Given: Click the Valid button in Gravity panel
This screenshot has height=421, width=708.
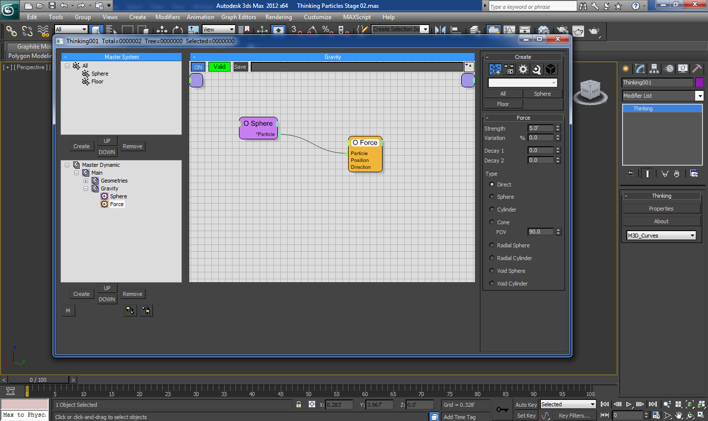Looking at the screenshot, I should coord(219,67).
